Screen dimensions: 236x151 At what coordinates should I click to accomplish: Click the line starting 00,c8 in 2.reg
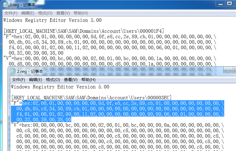coord(120,131)
